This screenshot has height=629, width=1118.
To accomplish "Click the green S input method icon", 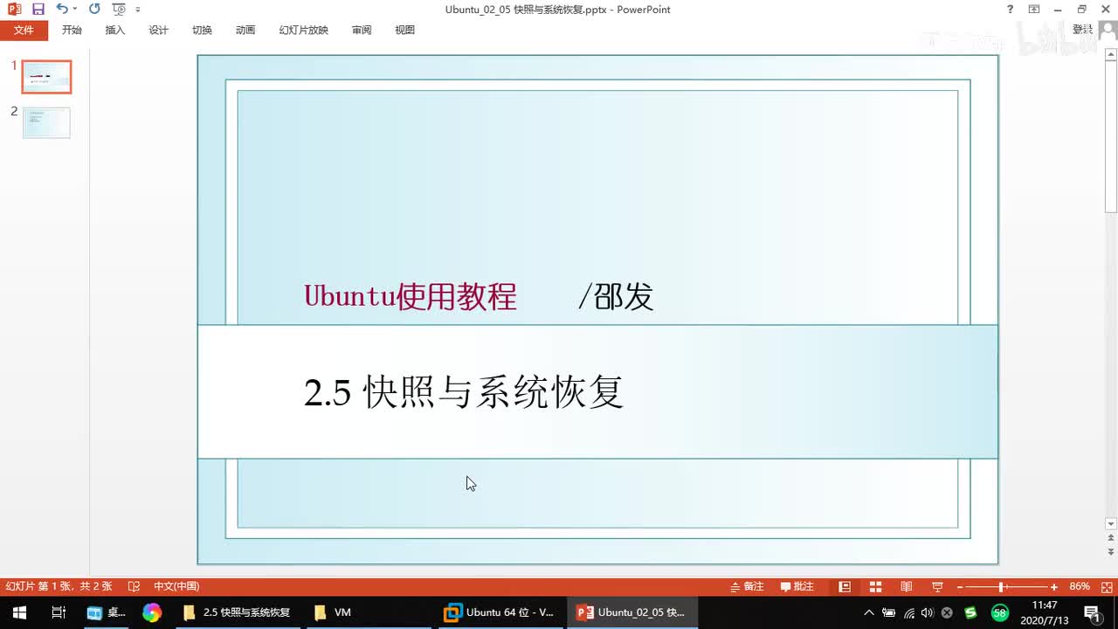I will click(x=970, y=612).
